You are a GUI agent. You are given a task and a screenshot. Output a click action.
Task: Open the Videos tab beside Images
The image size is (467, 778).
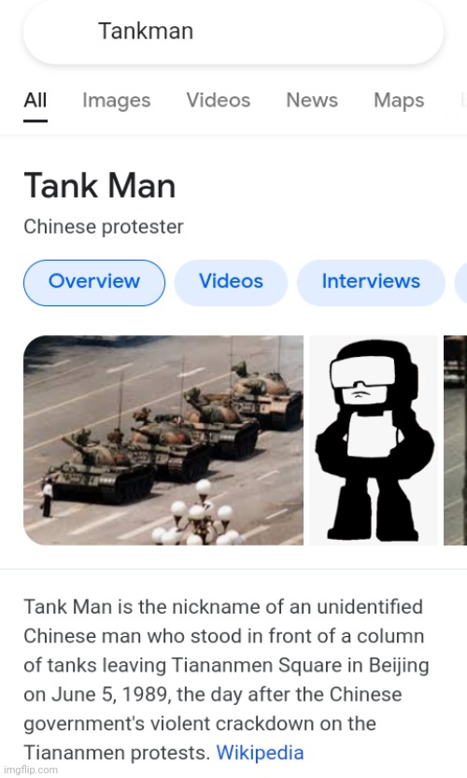click(219, 100)
